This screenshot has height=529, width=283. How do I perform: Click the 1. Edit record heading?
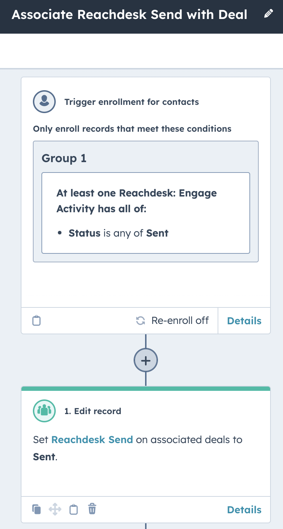93,411
